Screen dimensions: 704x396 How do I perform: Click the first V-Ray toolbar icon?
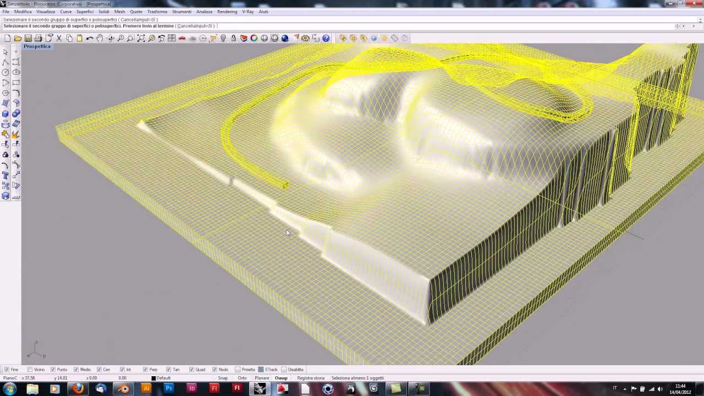pyautogui.click(x=343, y=38)
